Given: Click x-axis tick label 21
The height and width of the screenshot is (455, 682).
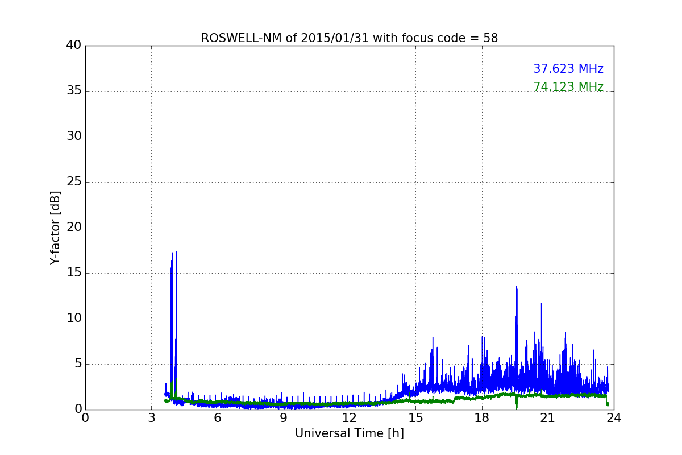Looking at the screenshot, I should tap(548, 418).
